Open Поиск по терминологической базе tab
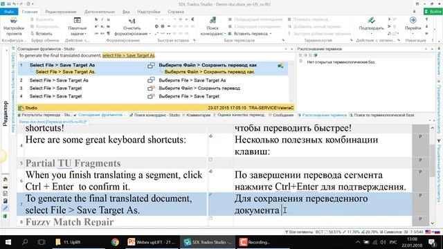The width and height of the screenshot is (443, 249). (381, 116)
